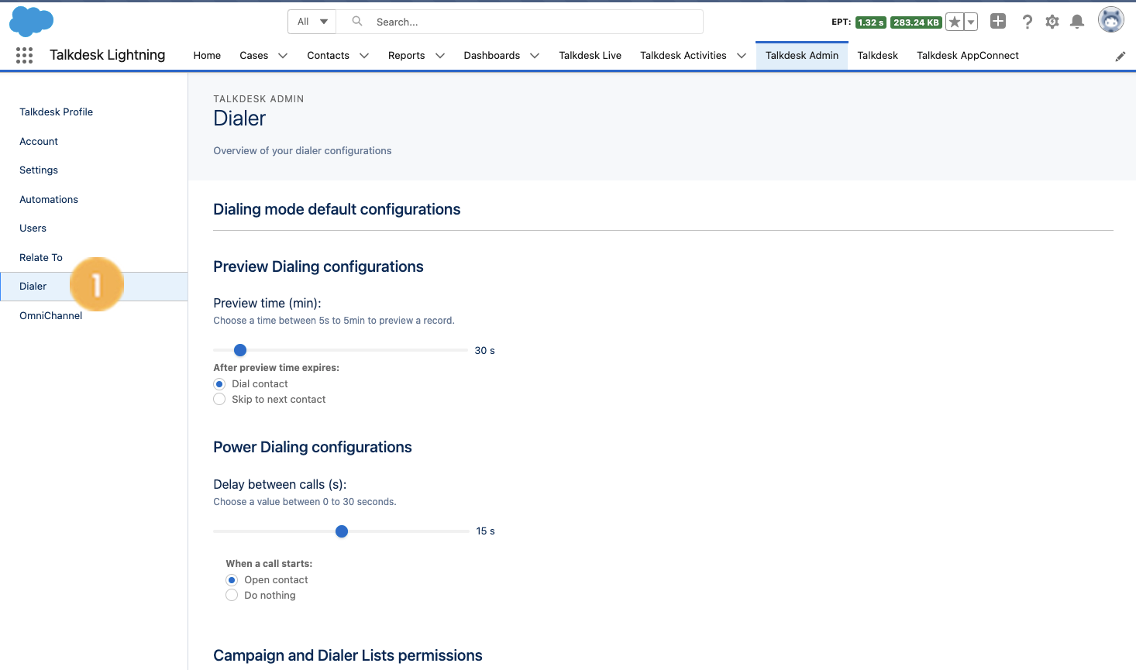Go to the Home tab
This screenshot has height=670, width=1136.
coord(206,55)
